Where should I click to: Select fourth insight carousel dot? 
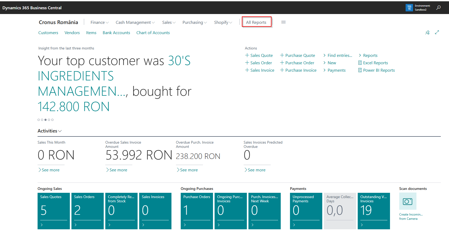pos(49,120)
